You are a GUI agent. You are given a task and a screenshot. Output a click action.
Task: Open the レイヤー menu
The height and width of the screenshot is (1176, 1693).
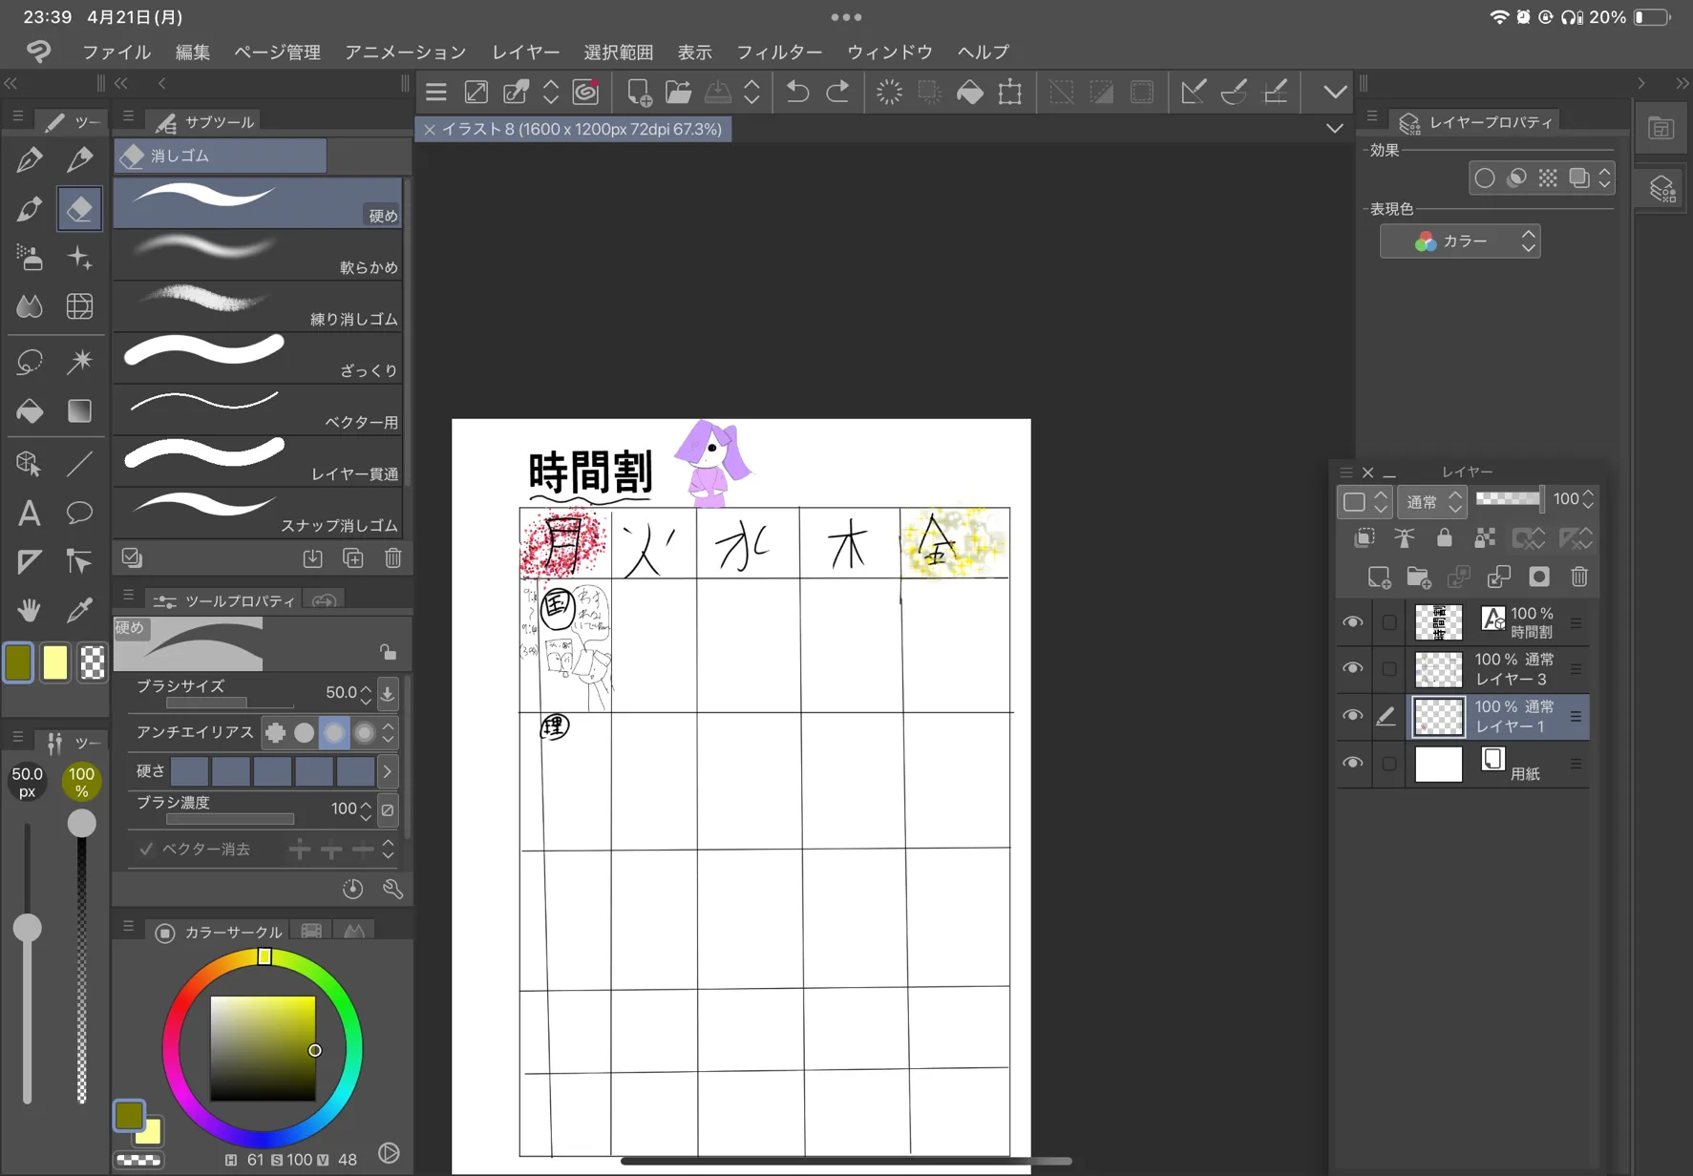click(x=525, y=52)
